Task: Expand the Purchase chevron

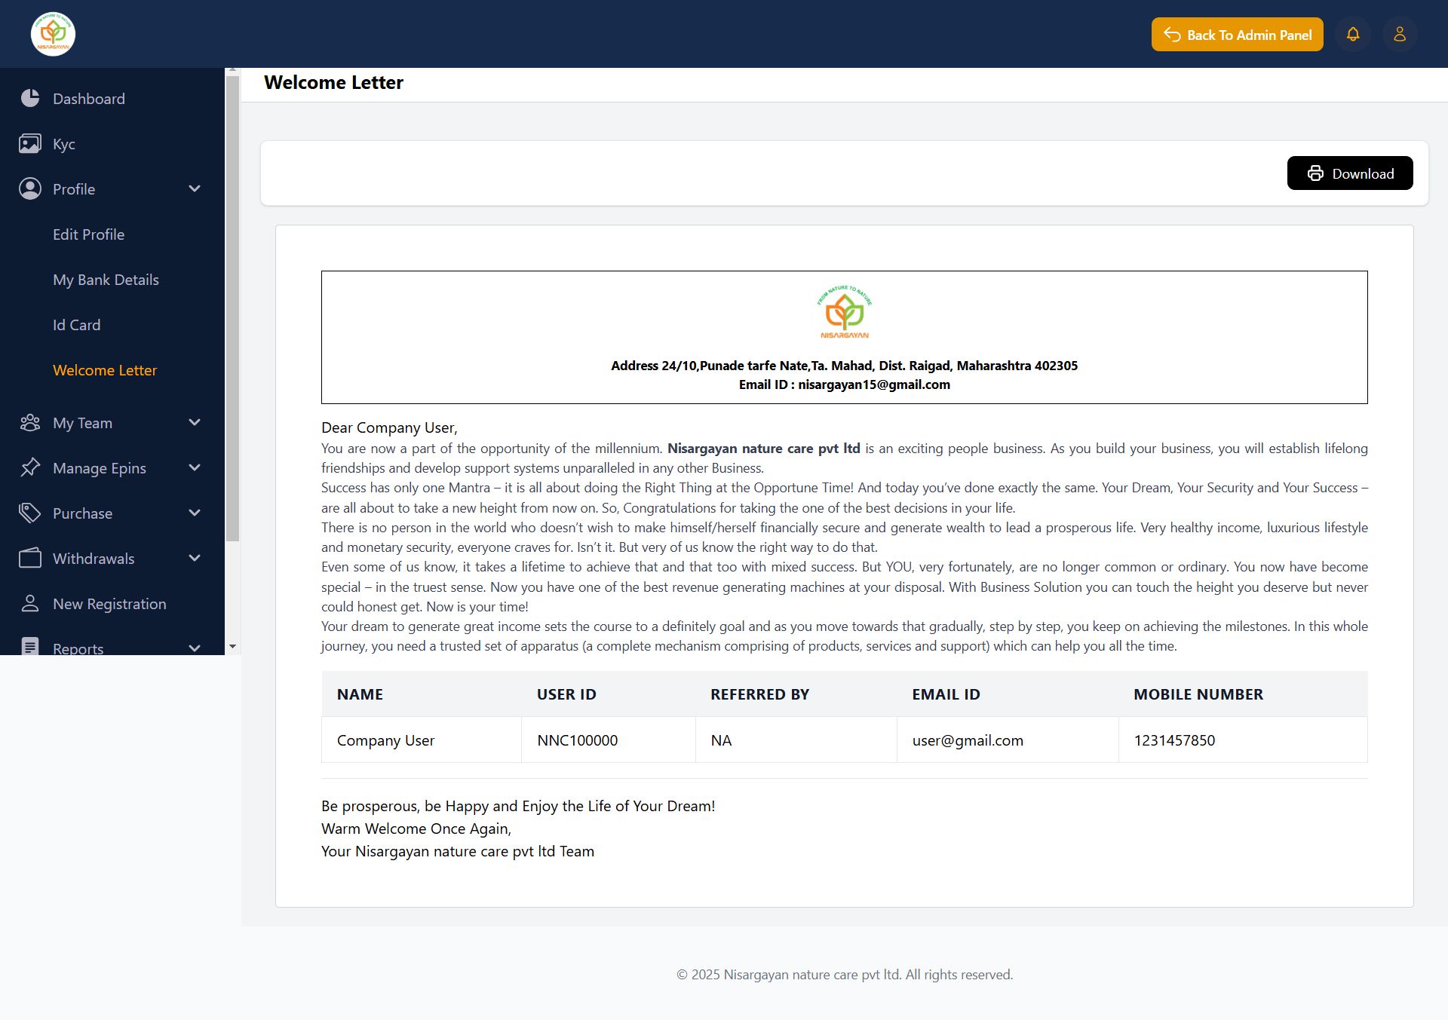Action: click(195, 513)
